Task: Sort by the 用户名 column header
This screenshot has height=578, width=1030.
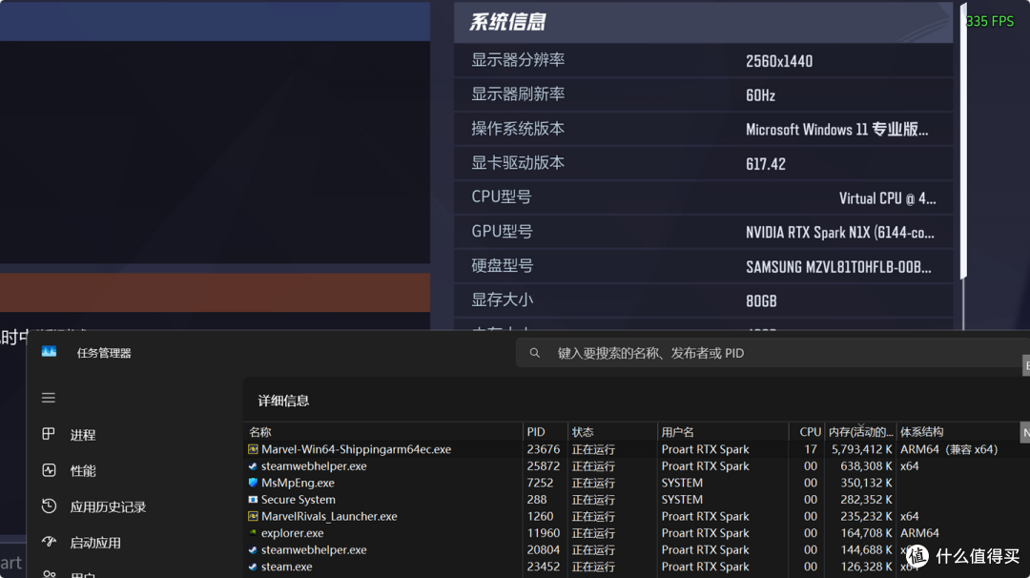Action: pyautogui.click(x=723, y=432)
